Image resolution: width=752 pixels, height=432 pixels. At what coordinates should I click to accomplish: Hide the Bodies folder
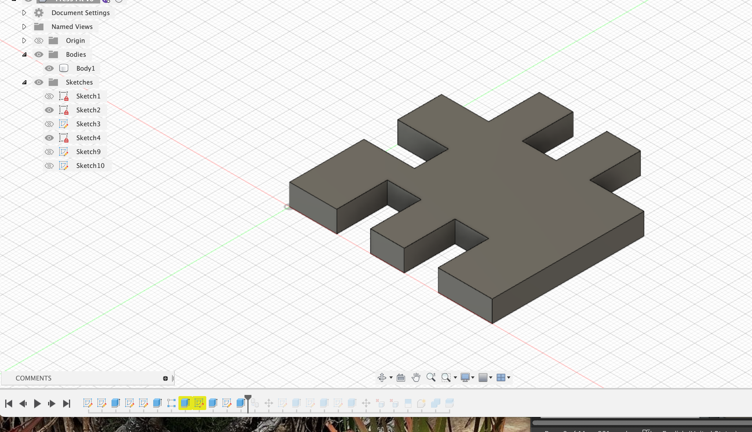(39, 54)
